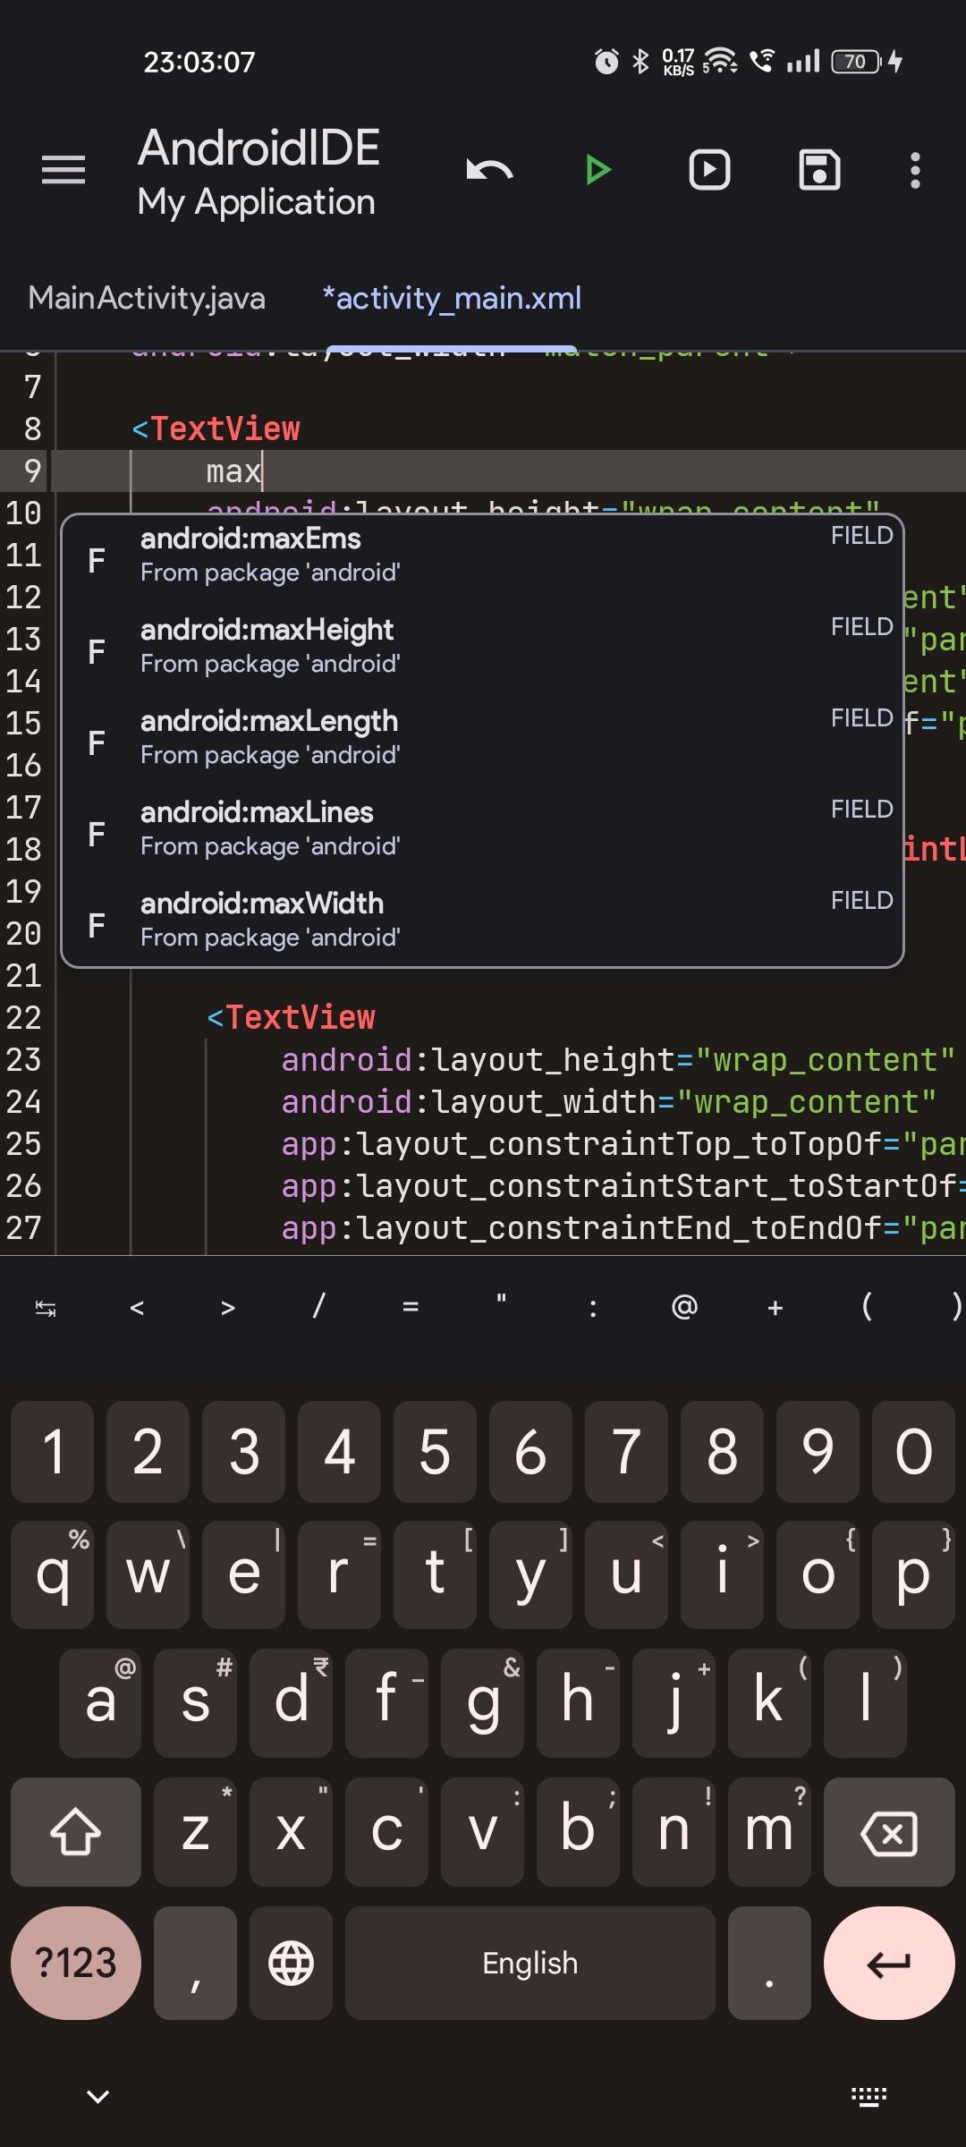The width and height of the screenshot is (966, 2147).
Task: Collapse keyboard with the down chevron
Action: [x=97, y=2096]
